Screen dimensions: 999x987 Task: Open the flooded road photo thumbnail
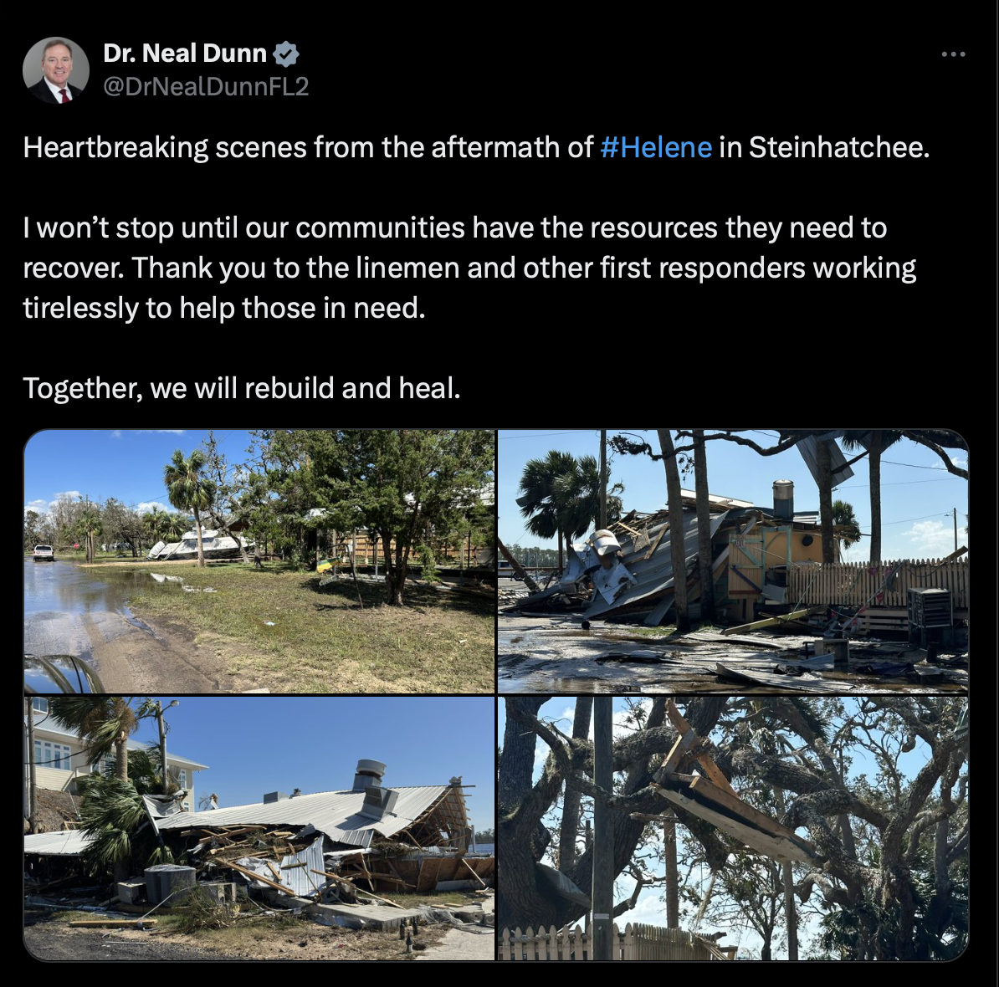[259, 561]
